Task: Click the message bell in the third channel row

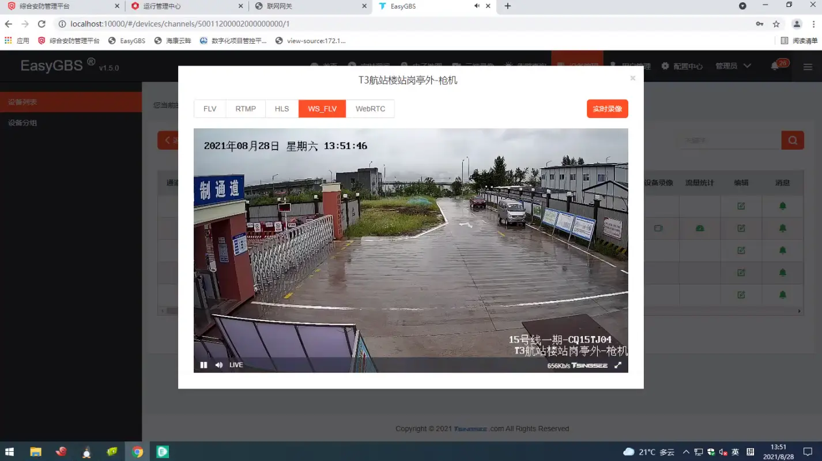Action: point(783,250)
